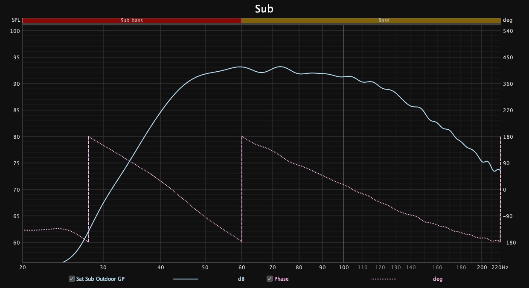The image size is (529, 288).
Task: Click the -180 phase axis value
Action: [509, 243]
